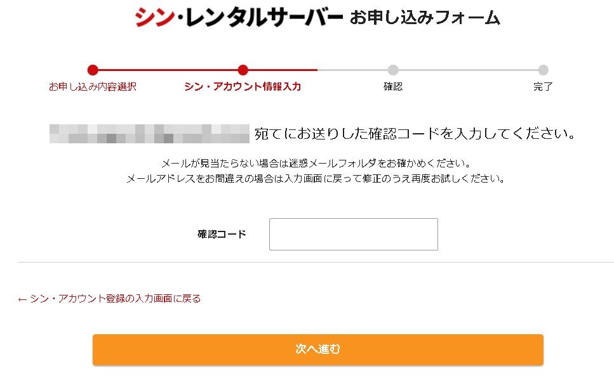This screenshot has width=614, height=390.
Task: Click the 迷惑メールフォルダ note text
Action: (x=316, y=163)
